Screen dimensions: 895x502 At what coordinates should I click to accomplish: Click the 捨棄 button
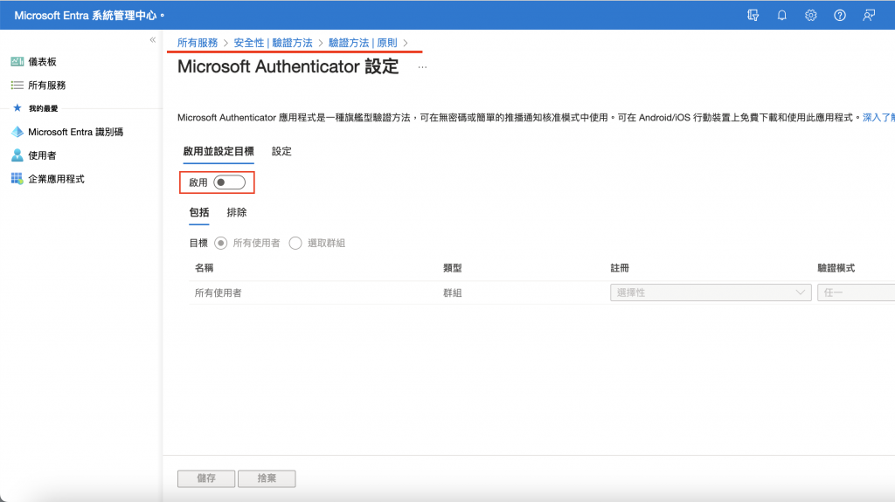pyautogui.click(x=267, y=478)
